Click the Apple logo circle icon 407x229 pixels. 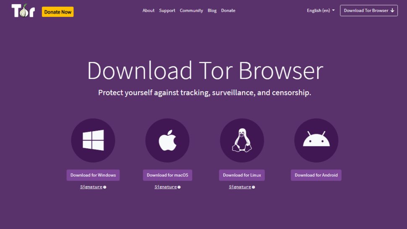(167, 140)
